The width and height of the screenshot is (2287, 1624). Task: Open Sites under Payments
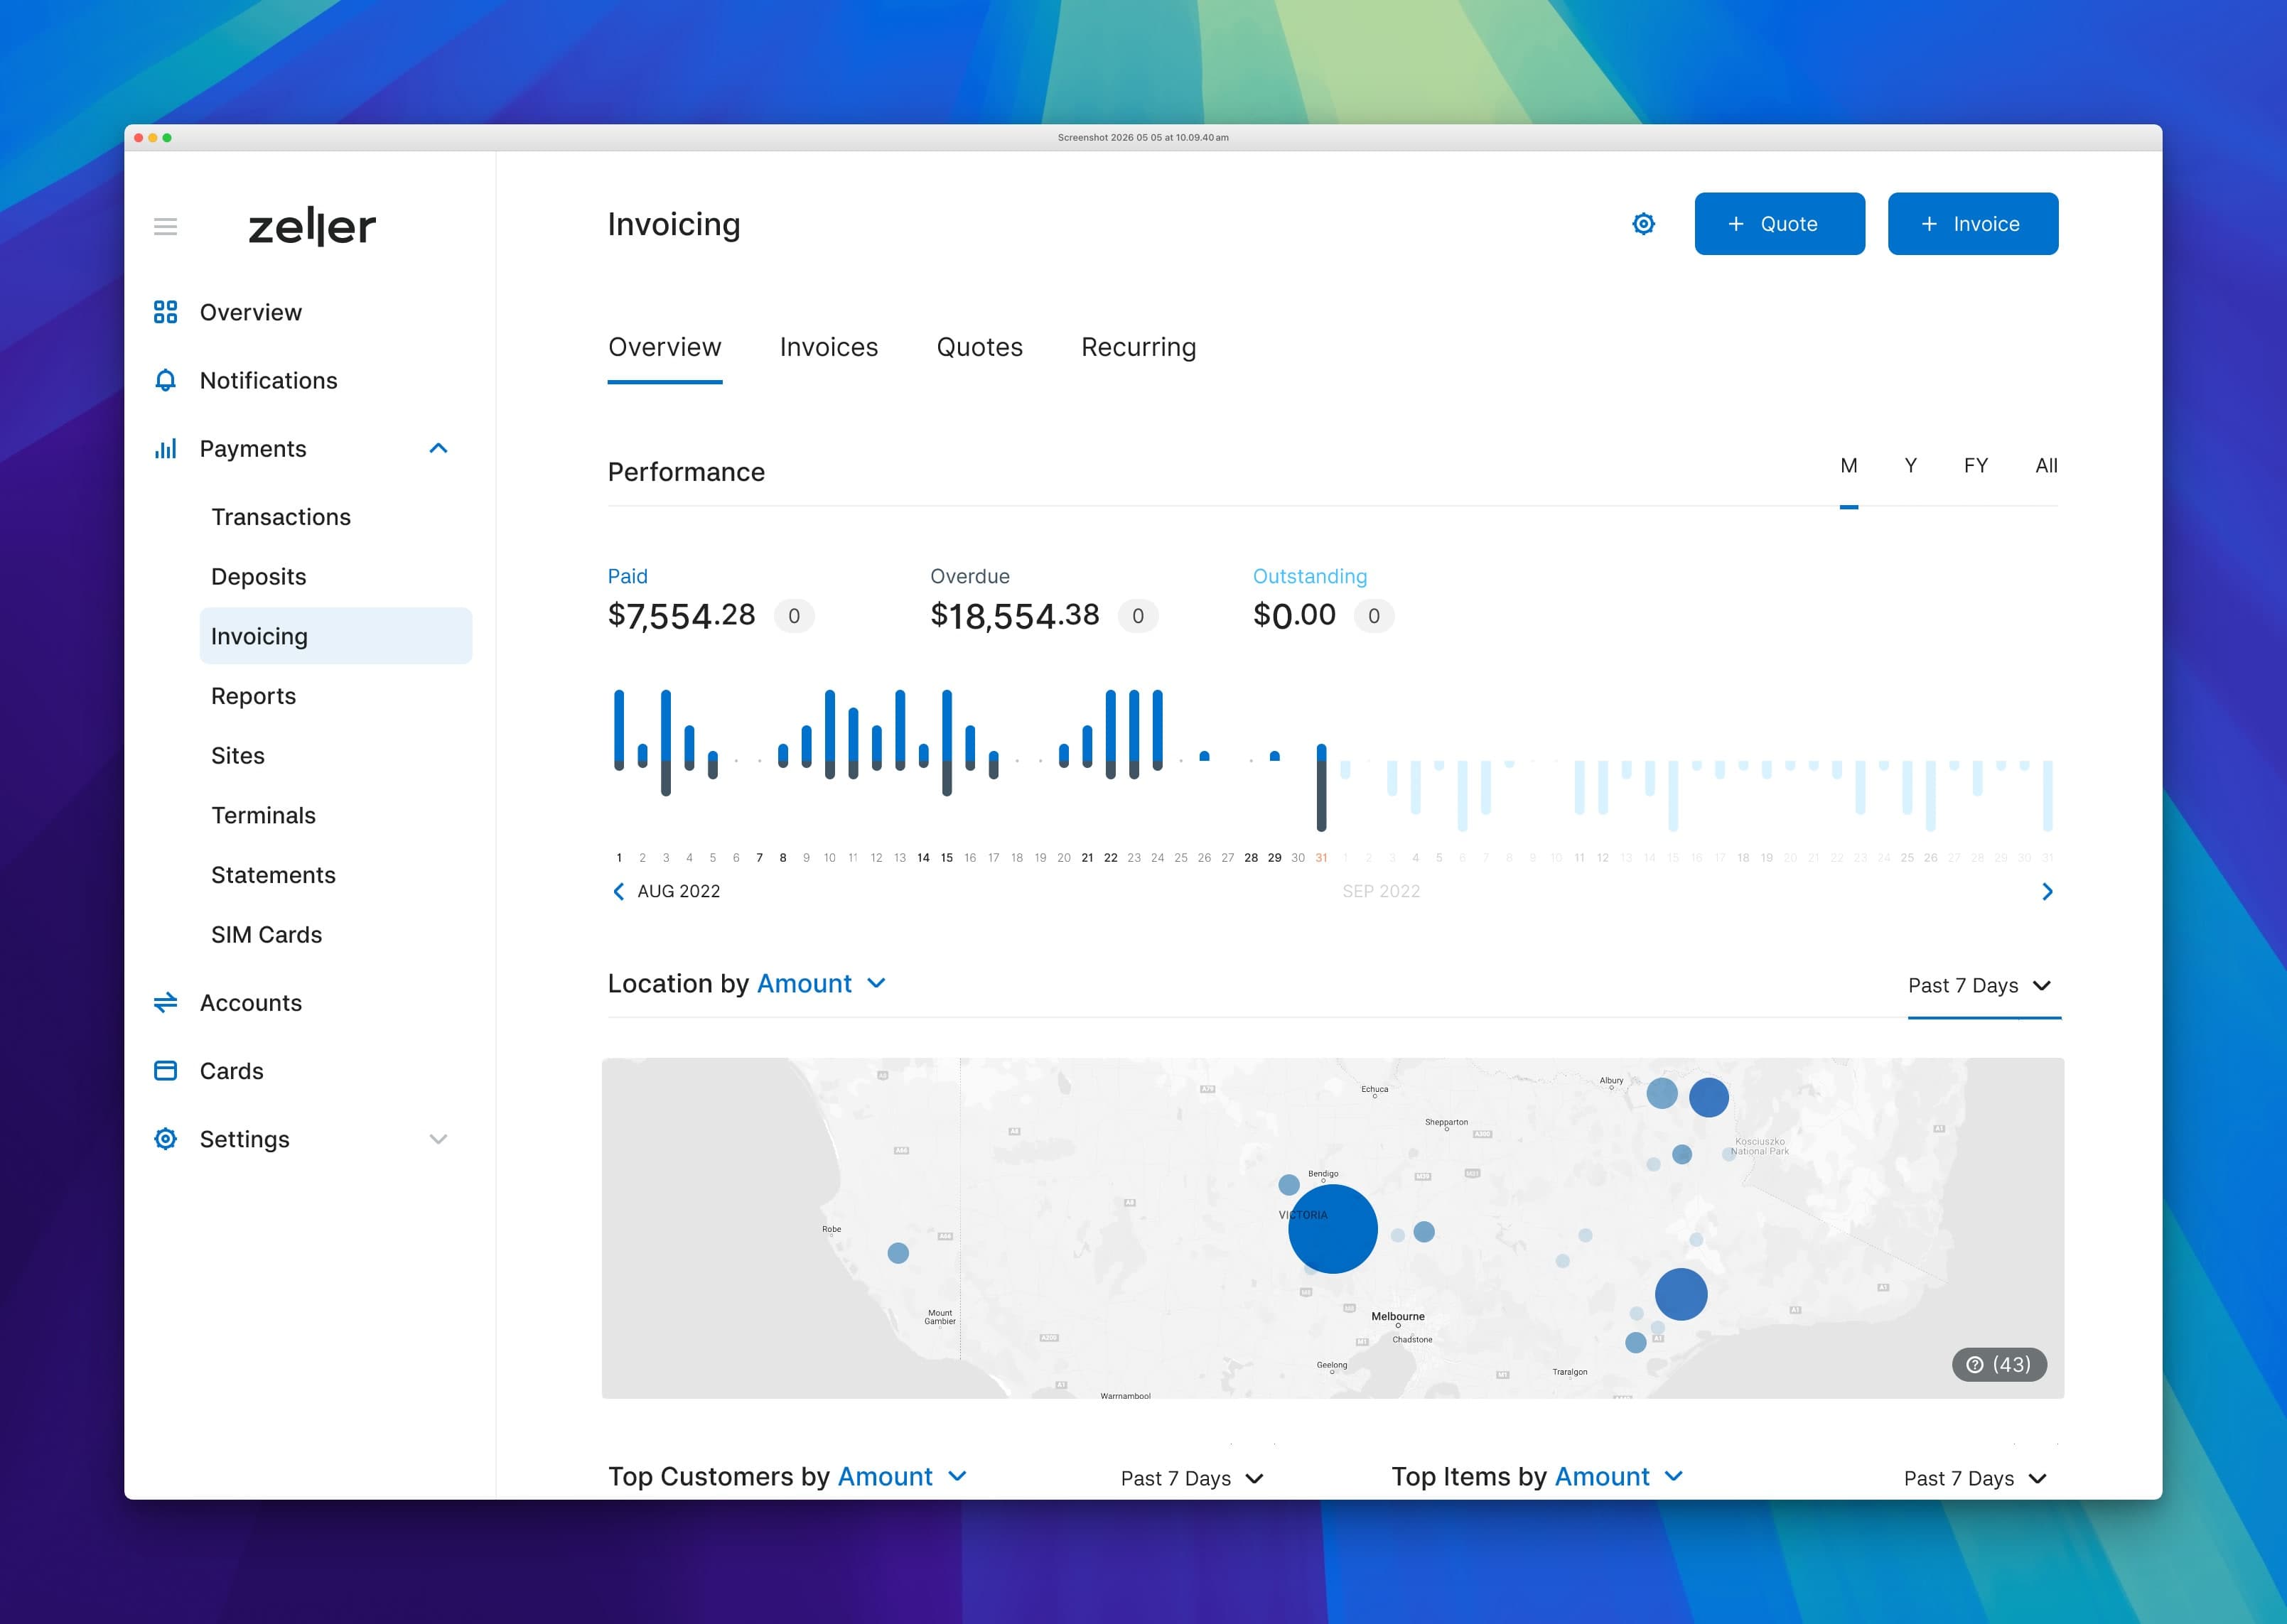237,756
